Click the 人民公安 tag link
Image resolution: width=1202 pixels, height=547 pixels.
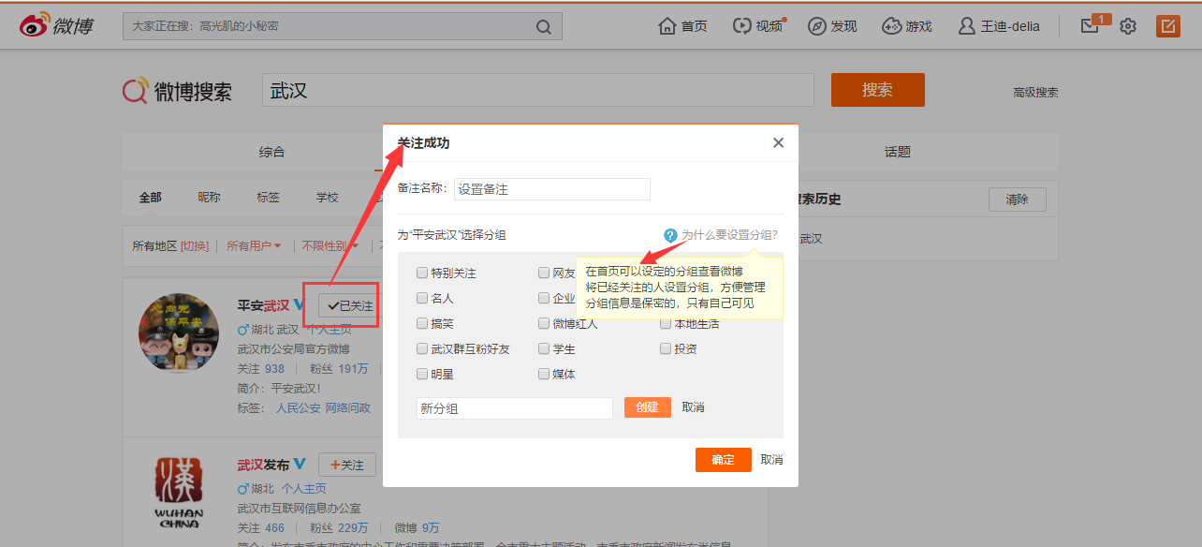(298, 408)
